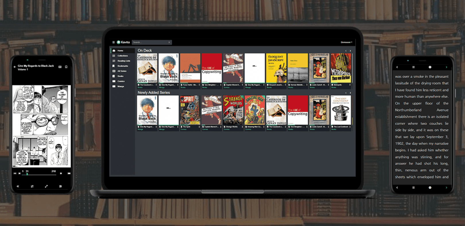465x226 pixels.
Task: Toggle the hamburger sidebar menu beside Kavita logo
Action: pos(113,42)
